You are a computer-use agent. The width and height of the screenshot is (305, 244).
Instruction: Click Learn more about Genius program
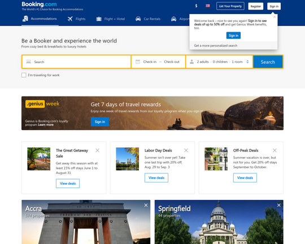pyautogui.click(x=46, y=125)
